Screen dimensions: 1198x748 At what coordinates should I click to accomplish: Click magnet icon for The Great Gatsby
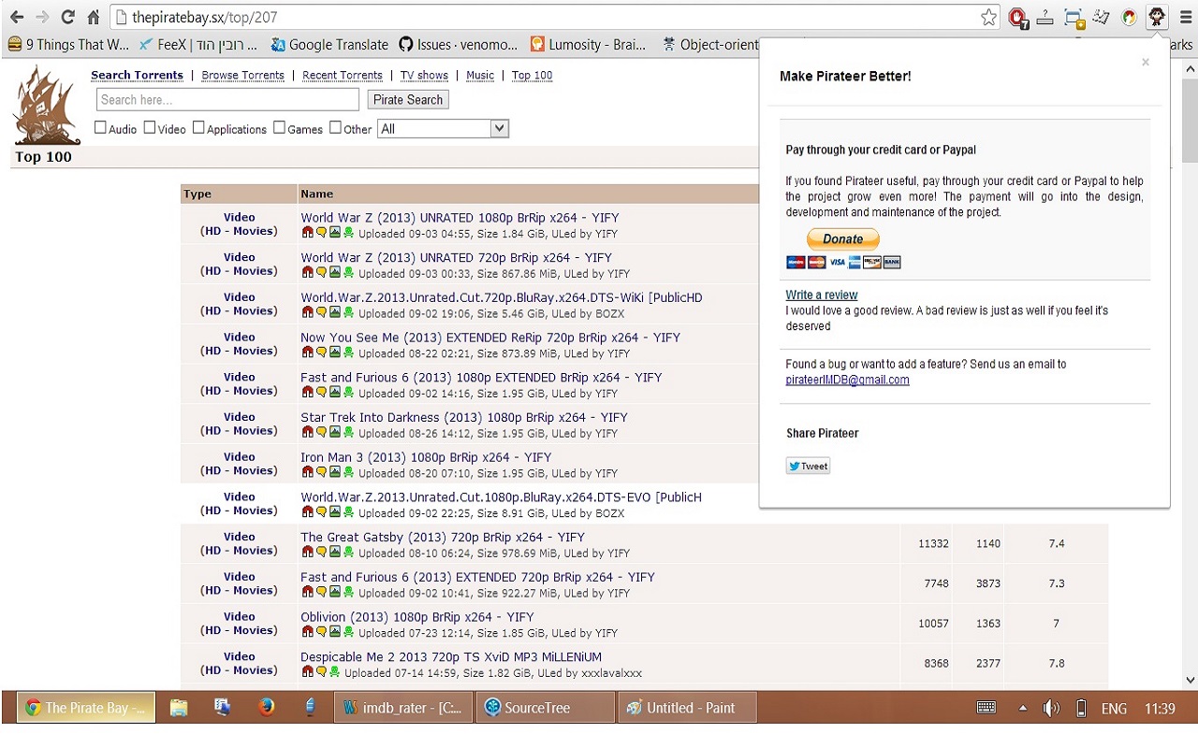click(x=308, y=552)
